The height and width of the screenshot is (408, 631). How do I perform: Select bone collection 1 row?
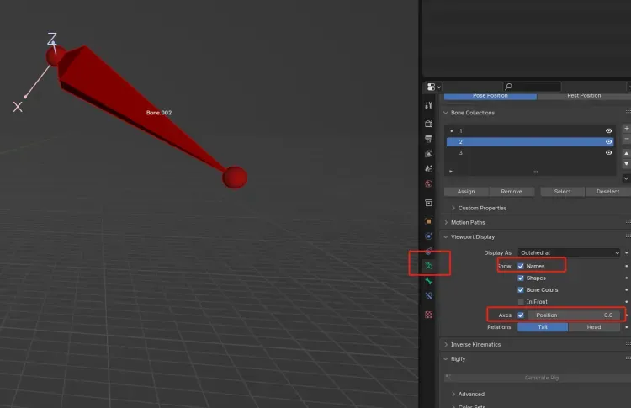click(530, 130)
